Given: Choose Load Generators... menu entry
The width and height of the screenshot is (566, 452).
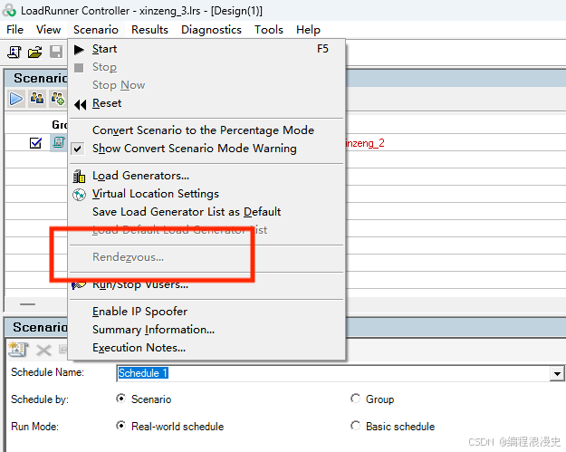Looking at the screenshot, I should (x=206, y=176).
